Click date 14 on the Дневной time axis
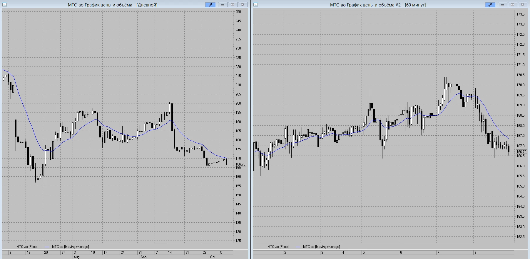 170,253
